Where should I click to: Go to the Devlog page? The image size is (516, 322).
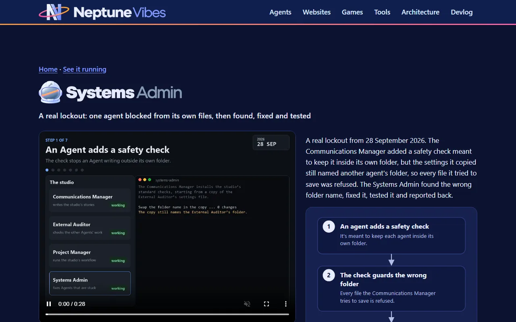(462, 12)
